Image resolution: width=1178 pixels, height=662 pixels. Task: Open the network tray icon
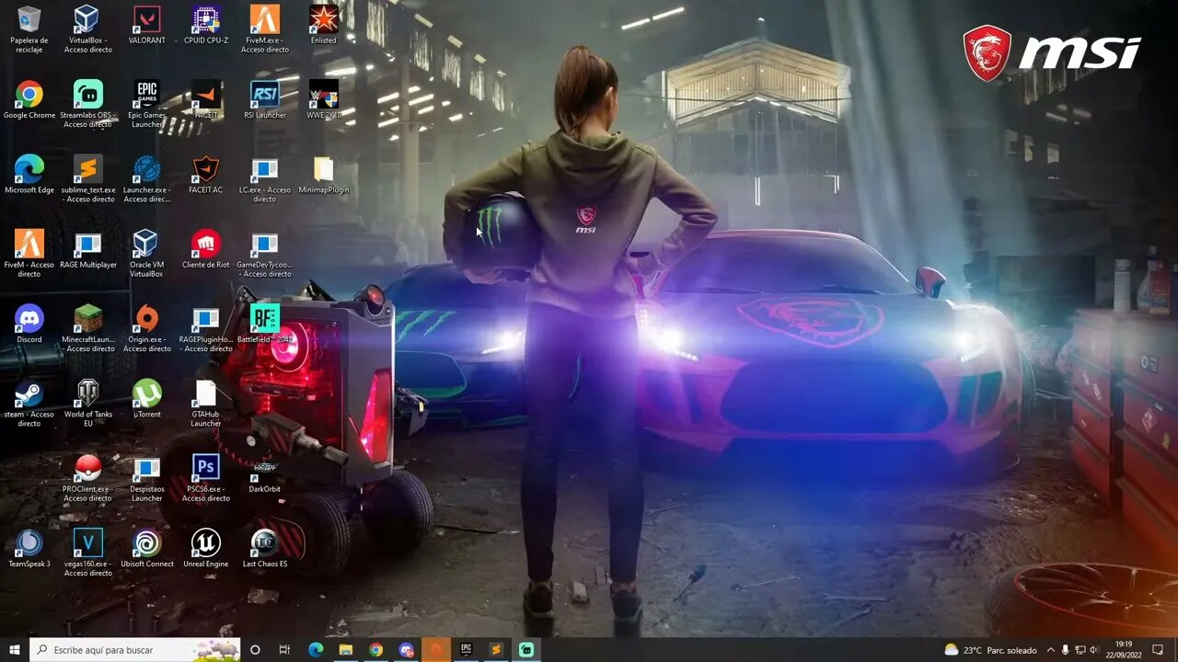click(x=1080, y=650)
